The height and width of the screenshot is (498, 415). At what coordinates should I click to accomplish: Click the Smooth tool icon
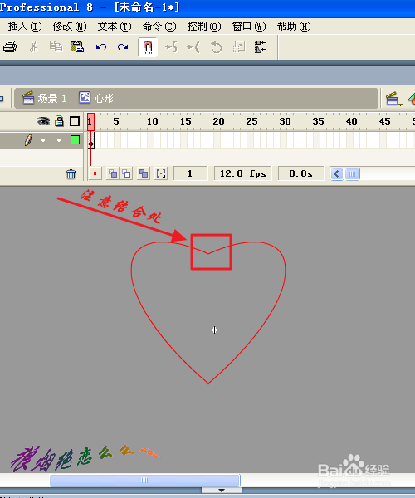point(172,47)
